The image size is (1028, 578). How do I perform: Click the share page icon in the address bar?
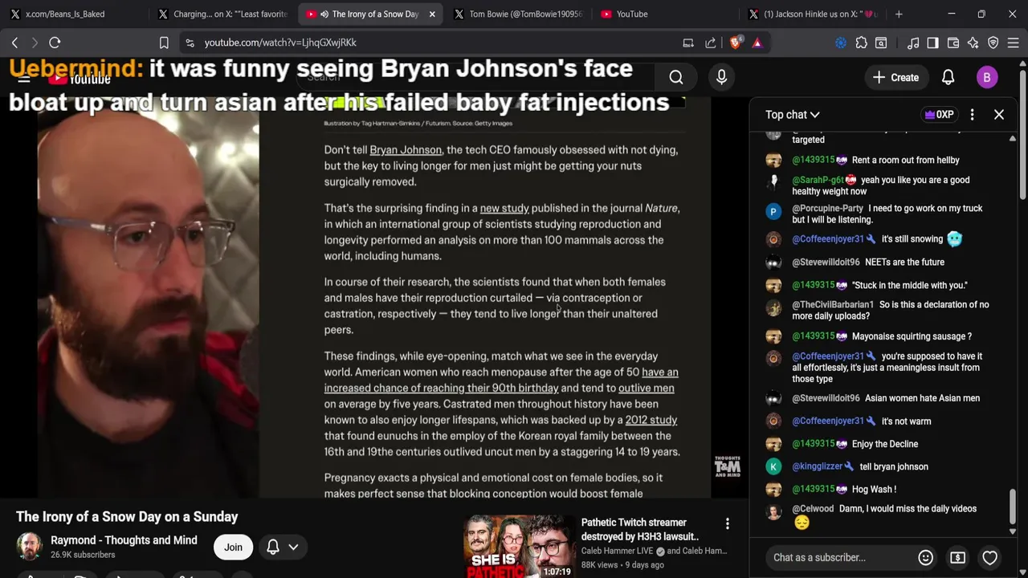[711, 43]
